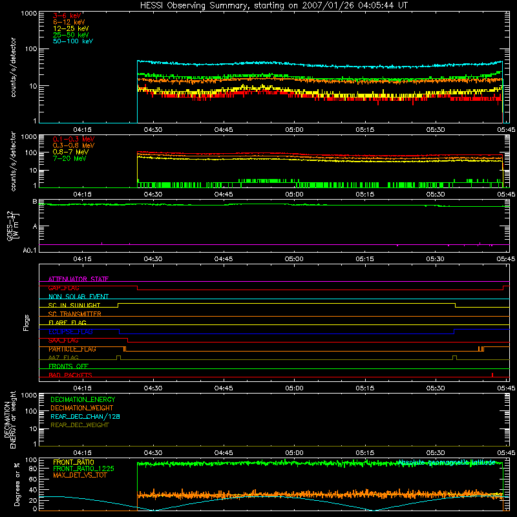Screen dimensions: 517x517
Task: Select the FLARE_FLAG label
Action: point(67,322)
